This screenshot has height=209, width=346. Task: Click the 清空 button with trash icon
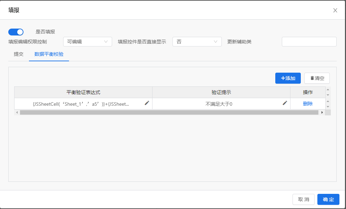(x=317, y=78)
